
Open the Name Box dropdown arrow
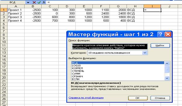coord(28,2)
